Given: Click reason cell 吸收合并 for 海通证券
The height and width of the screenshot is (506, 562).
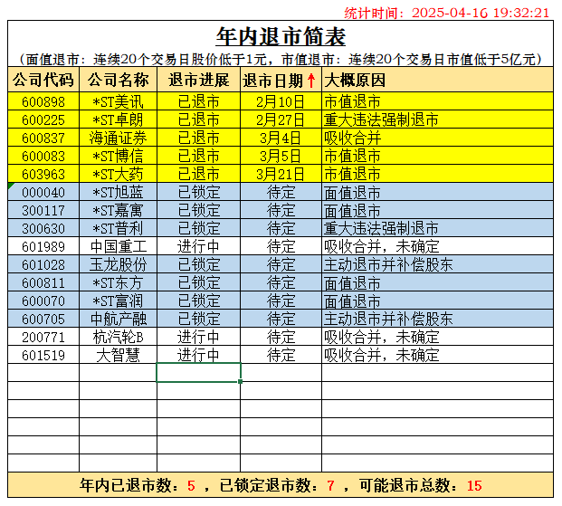Looking at the screenshot, I should (x=437, y=138).
